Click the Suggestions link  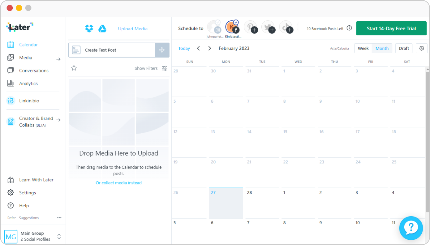29,218
